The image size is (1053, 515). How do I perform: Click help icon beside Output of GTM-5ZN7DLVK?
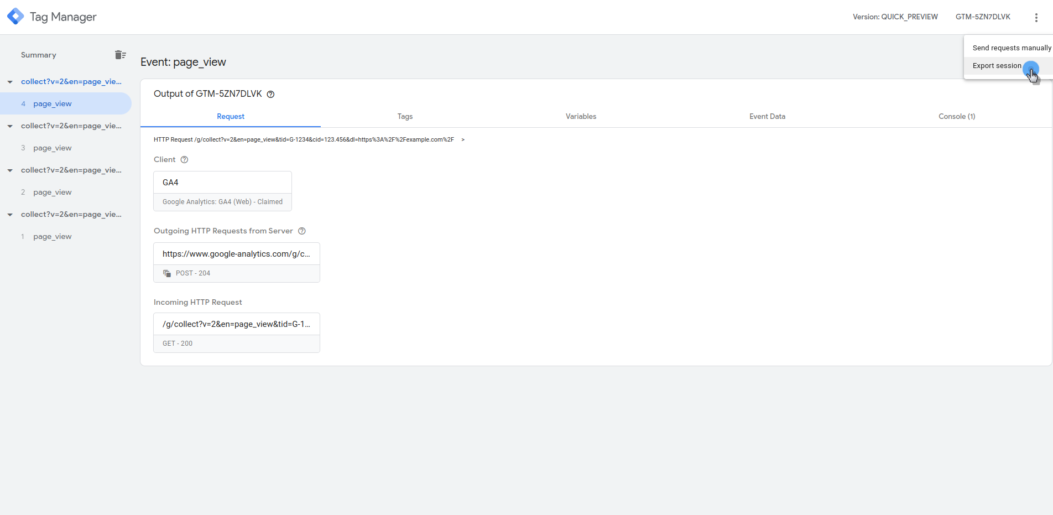(270, 95)
